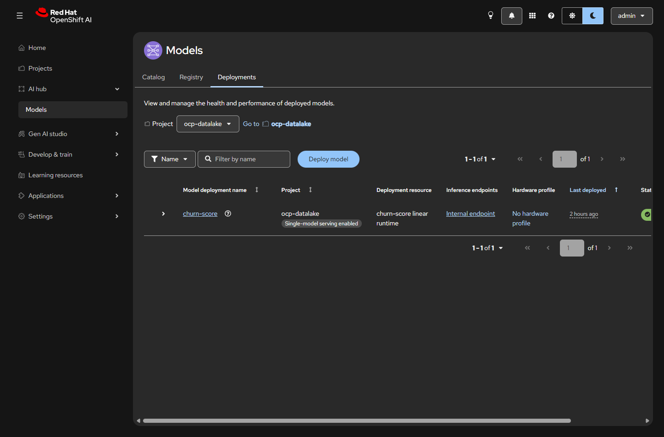664x437 pixels.
Task: Open the lightbulb tips icon
Action: [x=491, y=16]
